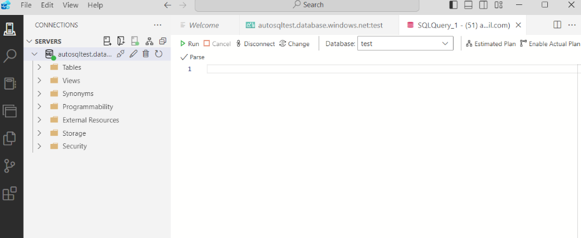Click the Azure Data Studio app icon
The image size is (581, 238).
tap(6, 5)
